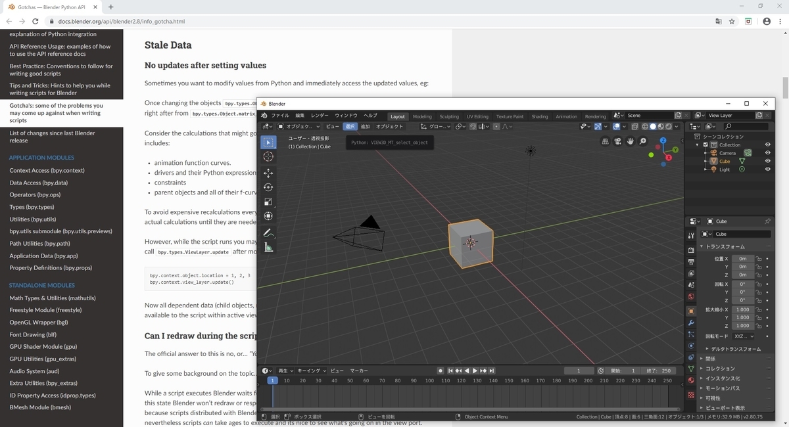Screen dimensions: 789x427
Task: Open the Material properties tab
Action: pyautogui.click(x=691, y=380)
